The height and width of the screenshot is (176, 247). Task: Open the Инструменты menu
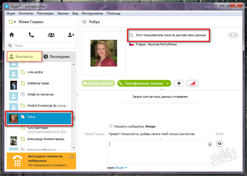click(x=92, y=13)
